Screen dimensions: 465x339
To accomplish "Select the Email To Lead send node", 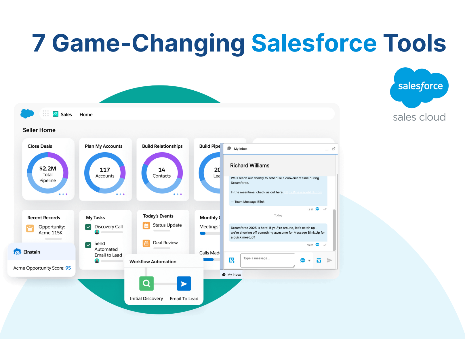I will tap(184, 283).
